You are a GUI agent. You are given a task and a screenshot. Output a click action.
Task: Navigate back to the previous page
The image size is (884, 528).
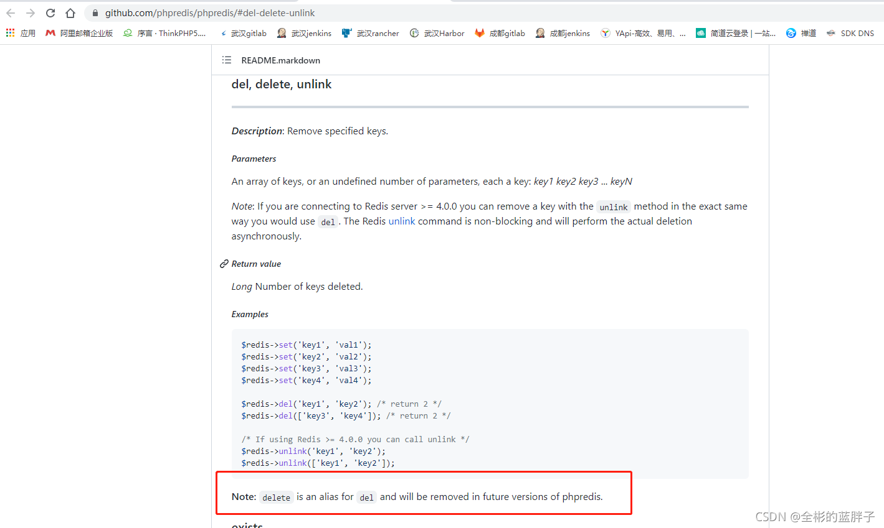[x=10, y=12]
